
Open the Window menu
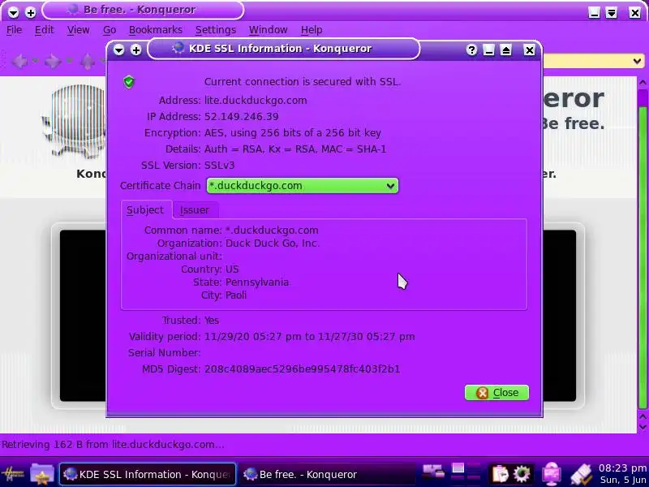[x=269, y=30]
